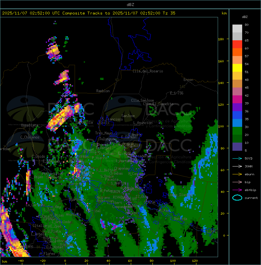Image resolution: width=261 pixels, height=265 pixels.
Task: Select the light blue dBZ swatch
Action: 237,123
